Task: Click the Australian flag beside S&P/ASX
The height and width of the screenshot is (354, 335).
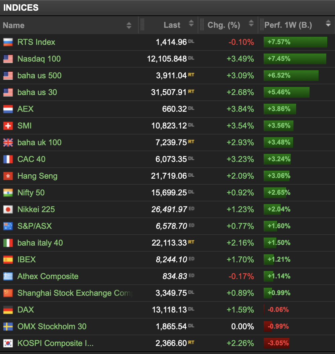Action: pos(8,226)
